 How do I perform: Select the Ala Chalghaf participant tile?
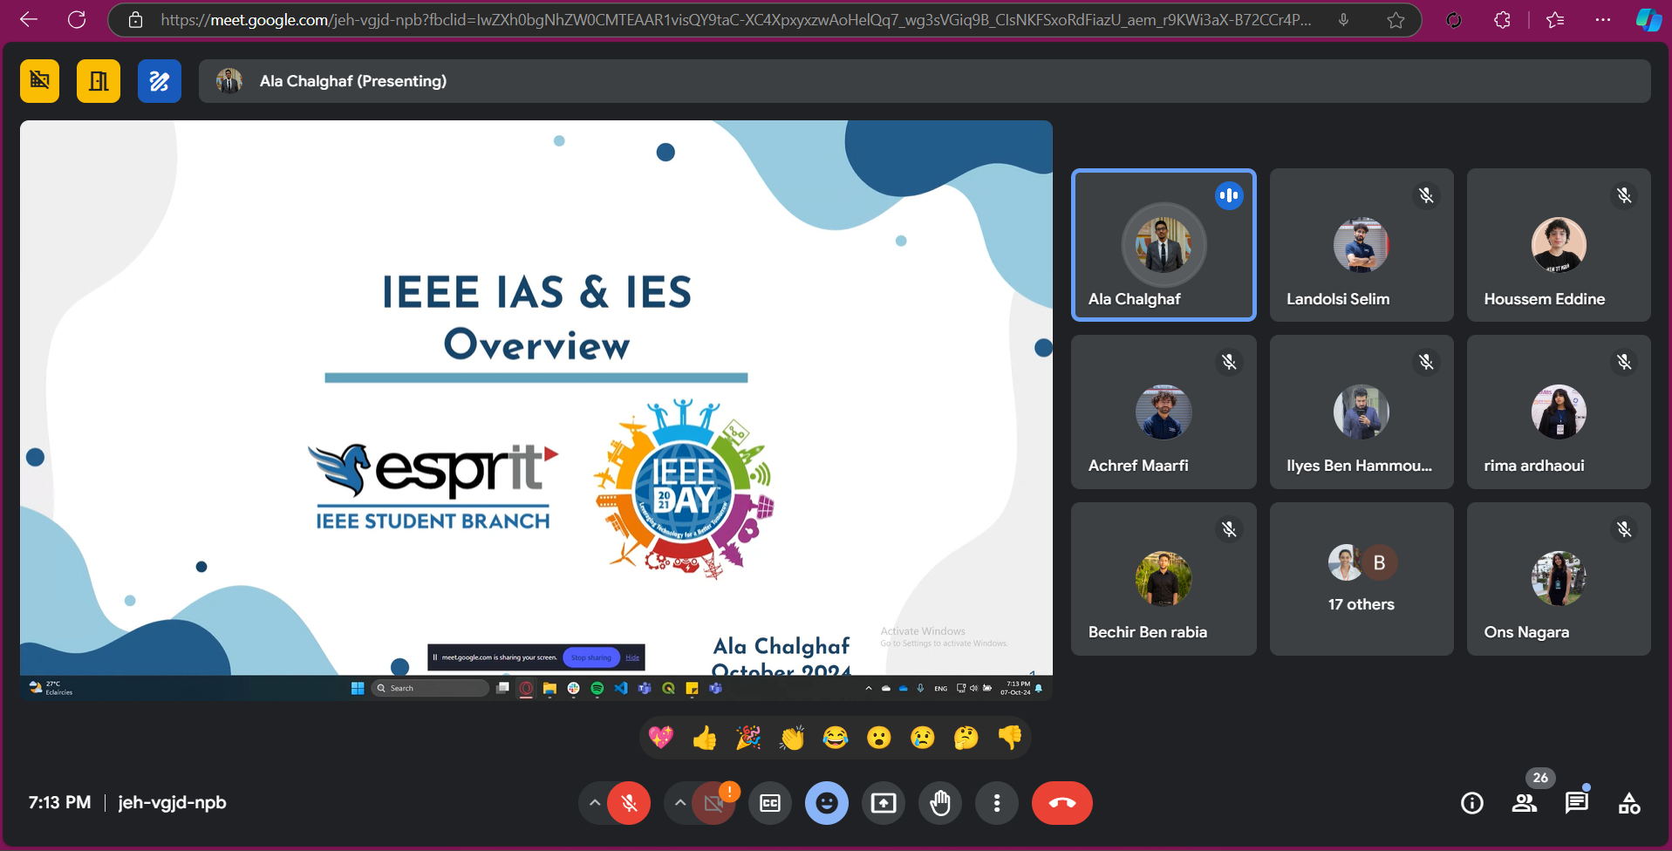[1164, 245]
